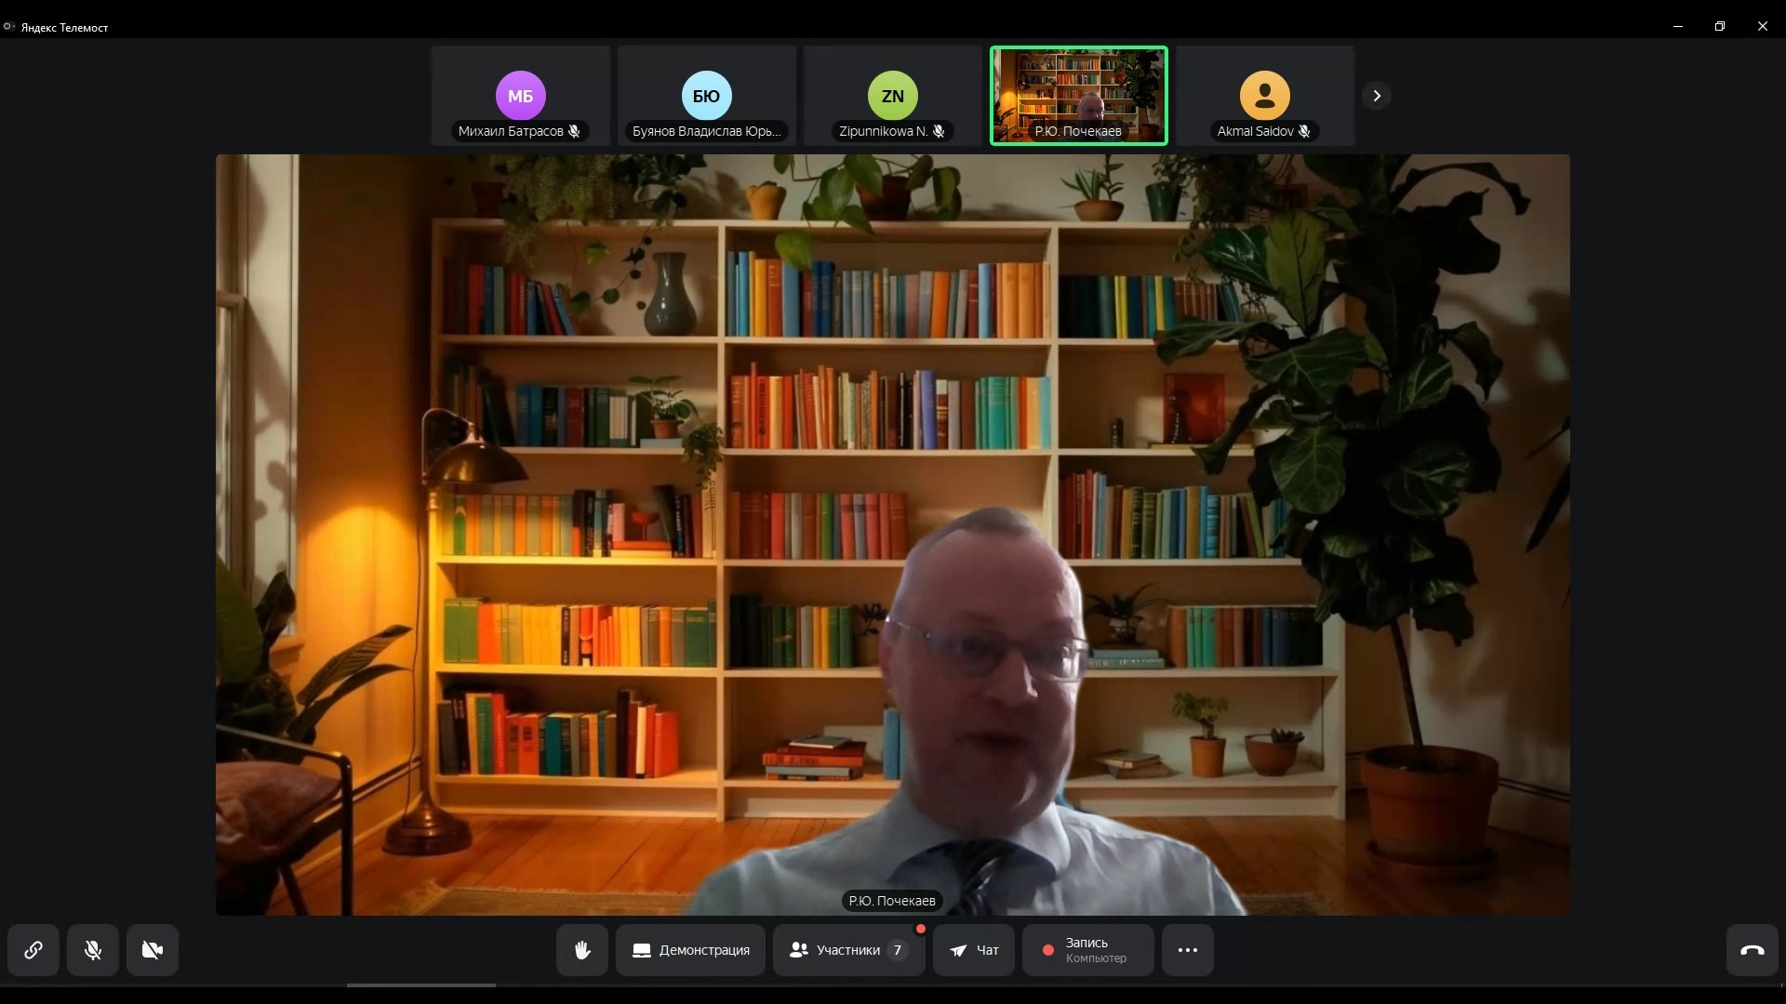Toggle Запись recording to computer
This screenshot has height=1004, width=1786.
pos(1087,950)
